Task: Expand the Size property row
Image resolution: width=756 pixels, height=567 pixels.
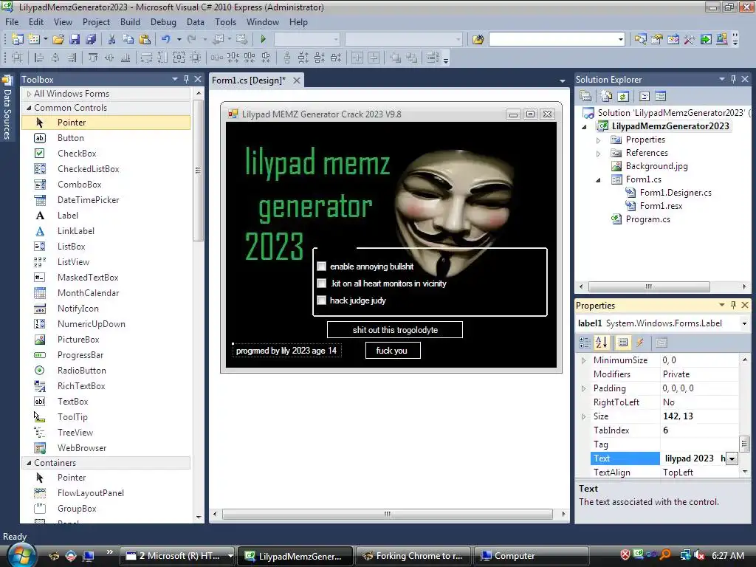Action: pyautogui.click(x=584, y=416)
